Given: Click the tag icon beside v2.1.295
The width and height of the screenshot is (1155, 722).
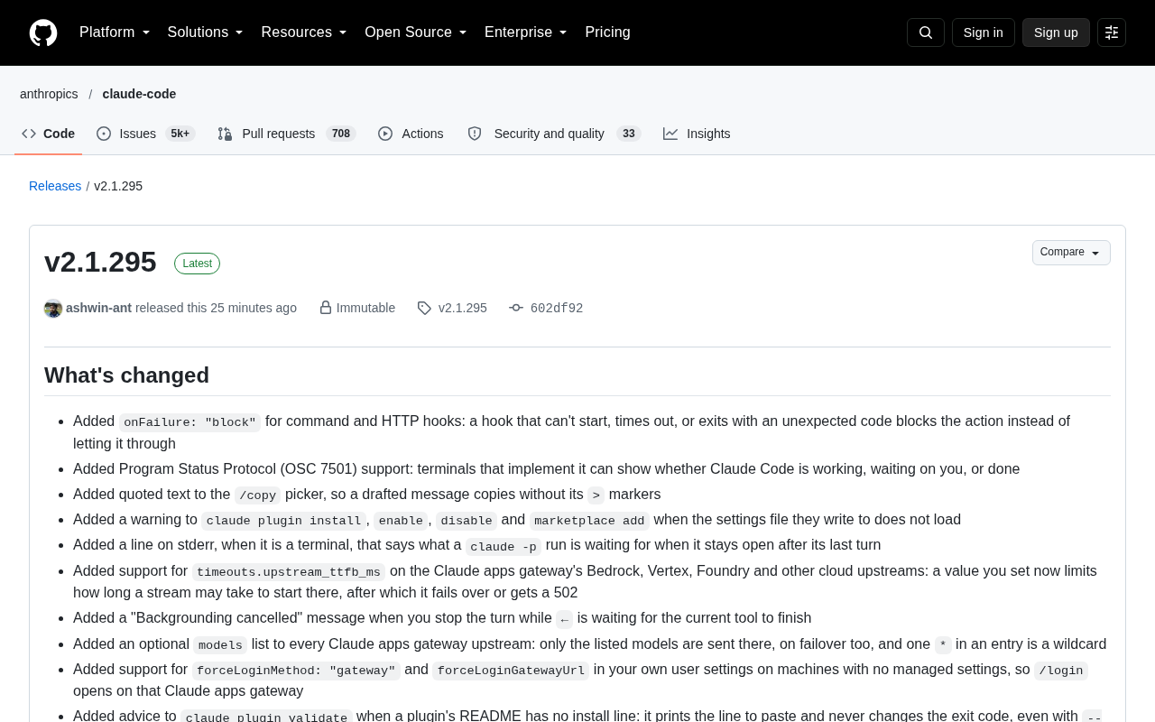Looking at the screenshot, I should pos(424,309).
